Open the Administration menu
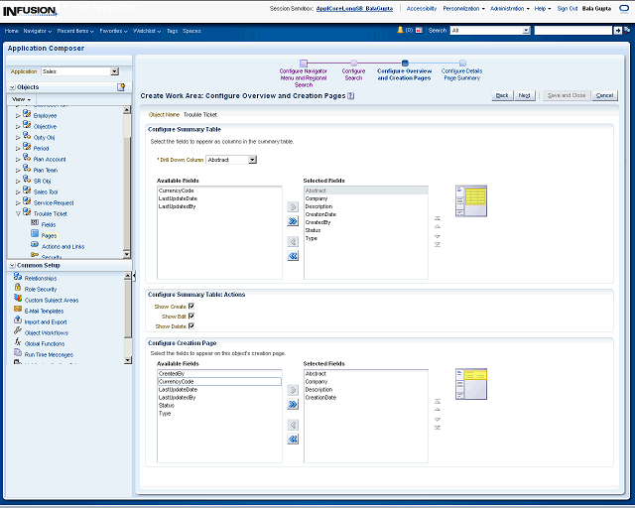 click(509, 8)
